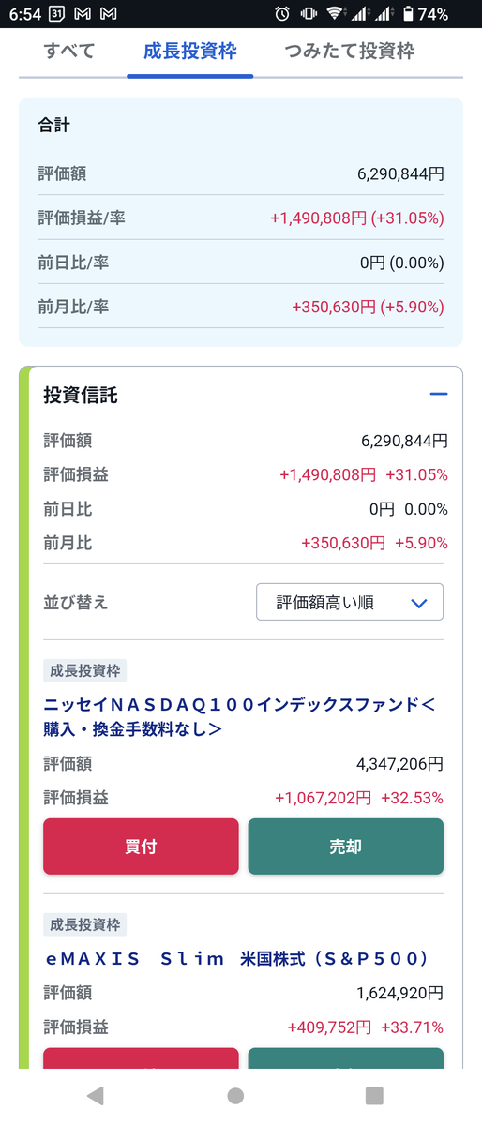This screenshot has height=1125, width=482.
Task: Open eMAXIS Slim 米国株式 fund link
Action: point(236,958)
